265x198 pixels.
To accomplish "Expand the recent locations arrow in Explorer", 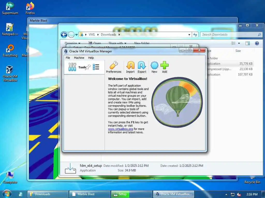I will click(x=76, y=35).
